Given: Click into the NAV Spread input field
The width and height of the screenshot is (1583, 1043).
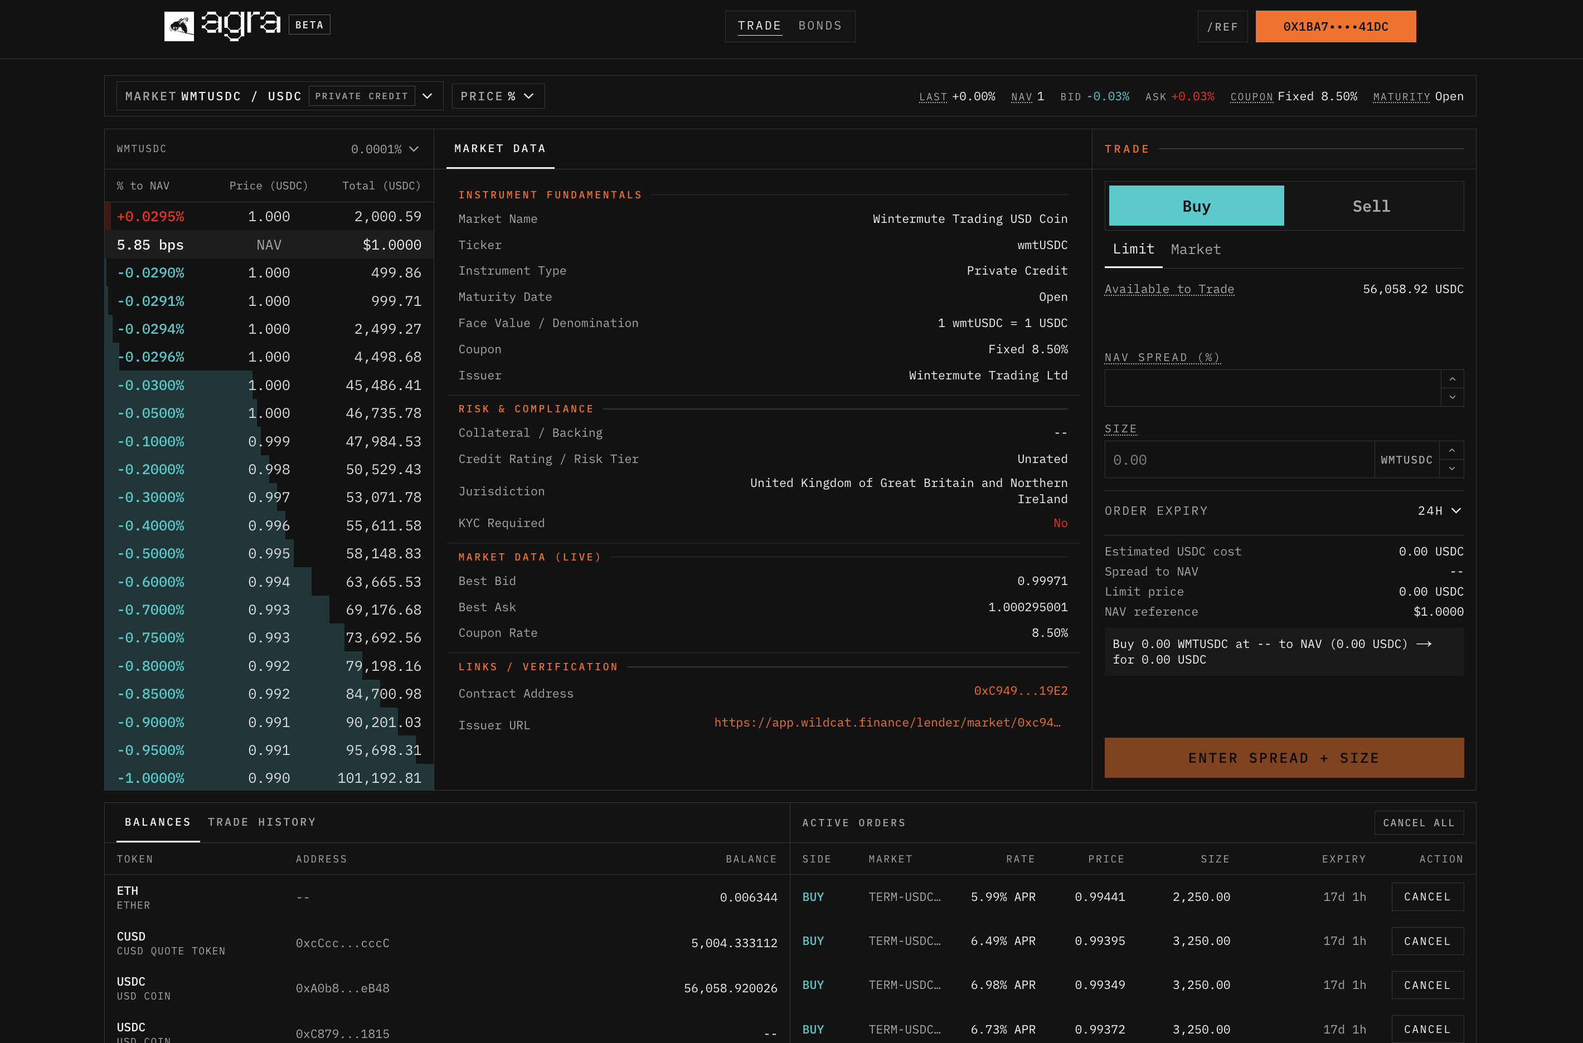Looking at the screenshot, I should [x=1273, y=388].
